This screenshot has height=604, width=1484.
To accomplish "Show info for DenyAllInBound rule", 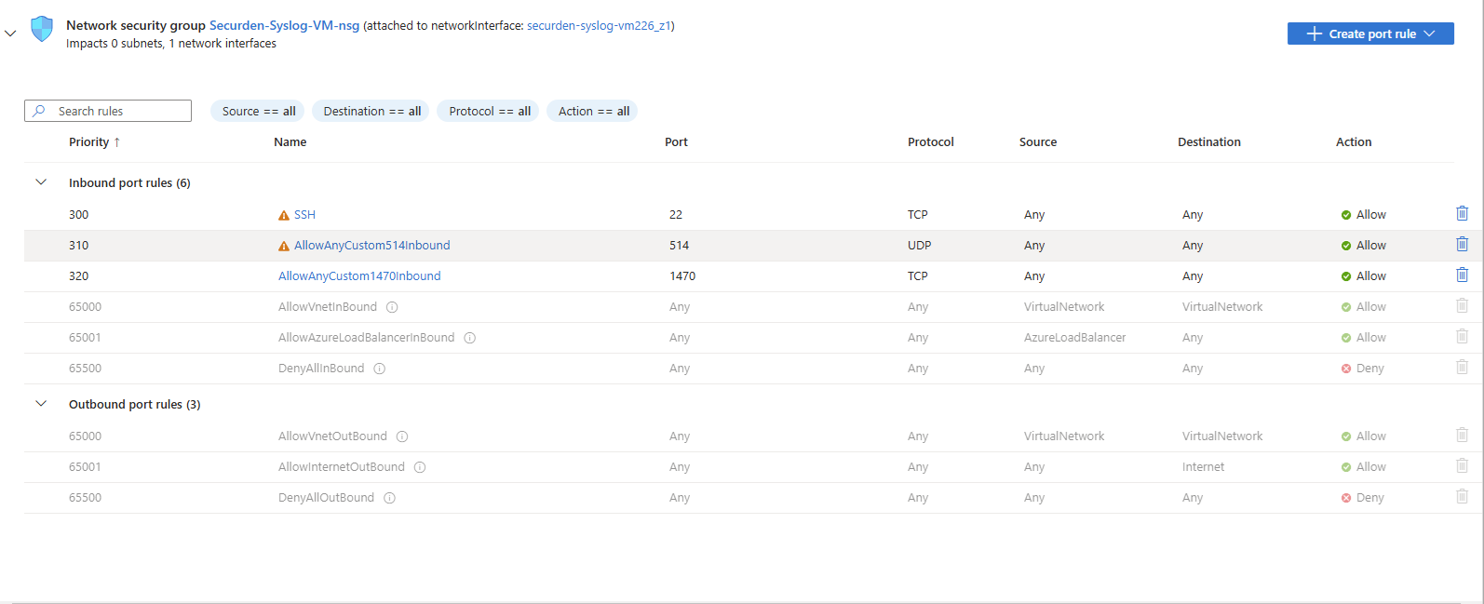I will 380,369.
